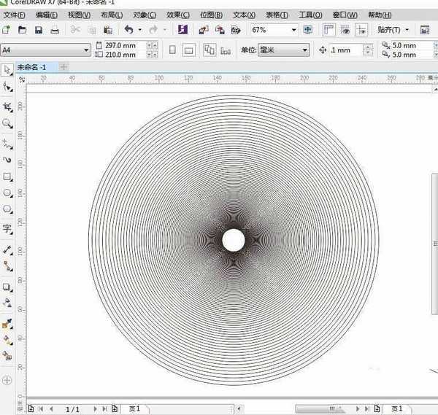Toggle portrait page orientation
Image resolution: width=438 pixels, height=415 pixels.
172,50
